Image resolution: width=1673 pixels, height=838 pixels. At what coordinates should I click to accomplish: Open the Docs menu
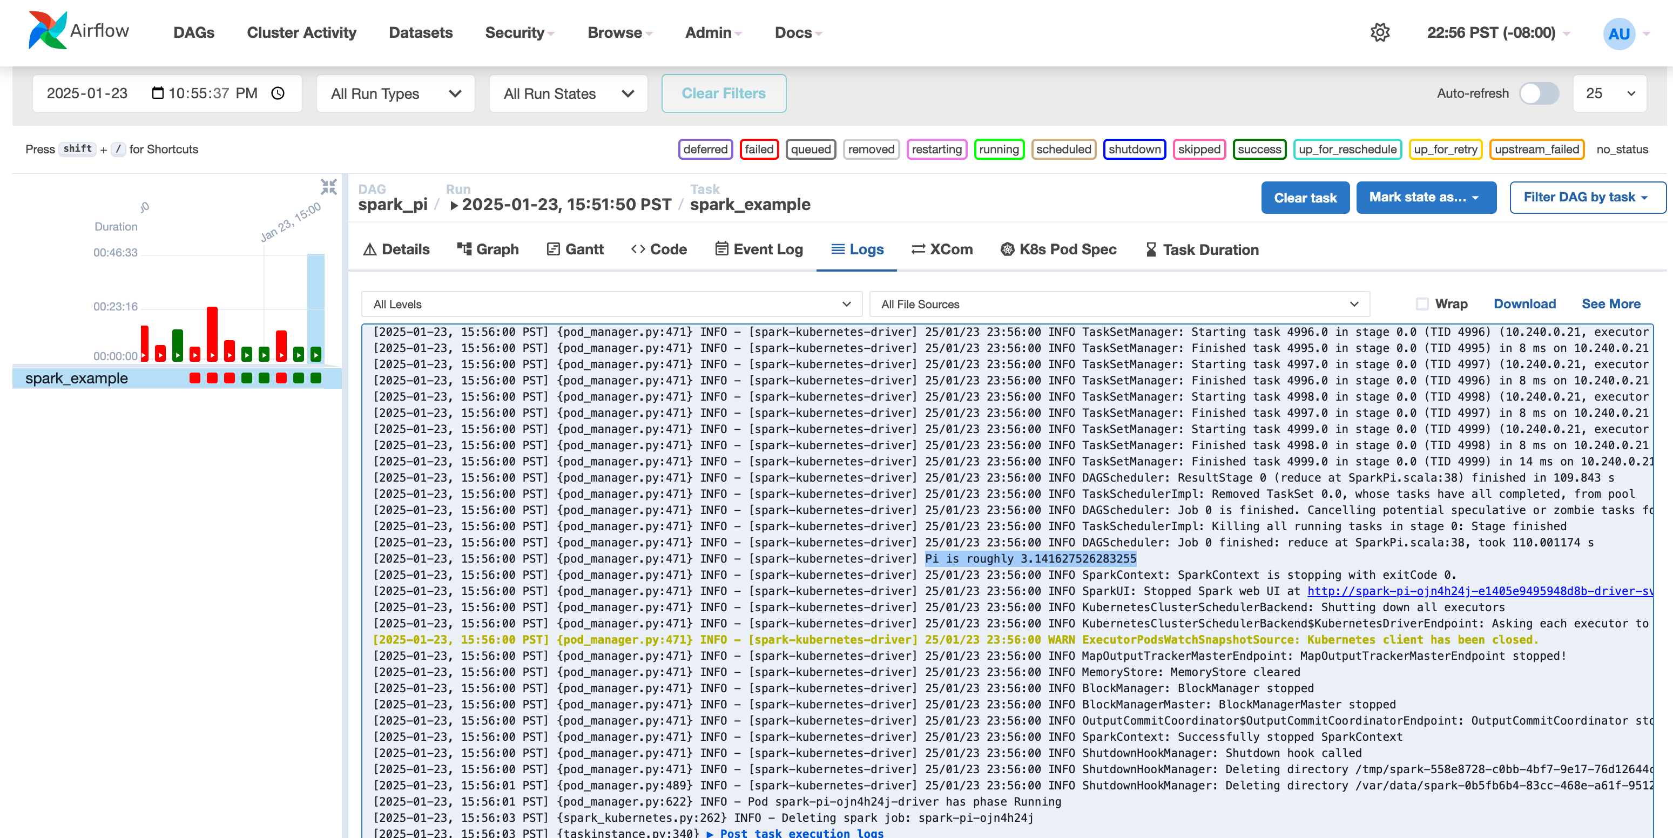(x=798, y=32)
